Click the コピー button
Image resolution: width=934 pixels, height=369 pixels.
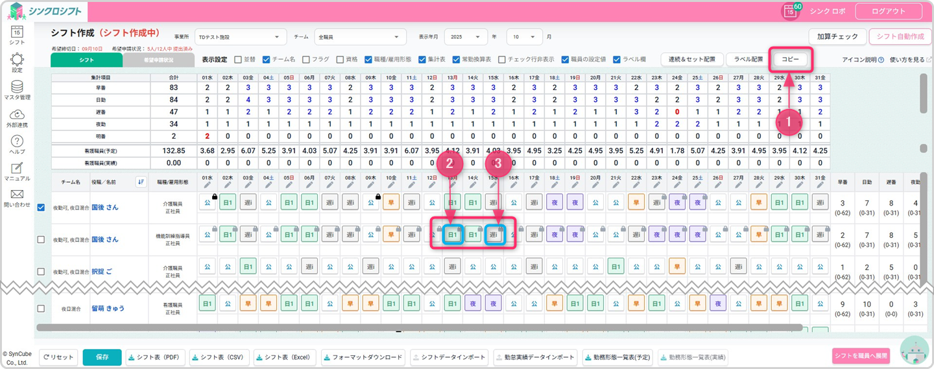[x=790, y=60]
